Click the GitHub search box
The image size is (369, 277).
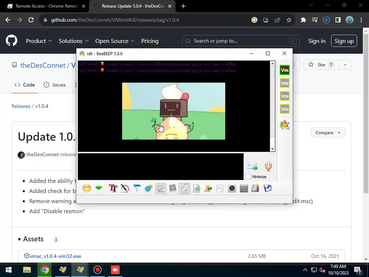240,41
